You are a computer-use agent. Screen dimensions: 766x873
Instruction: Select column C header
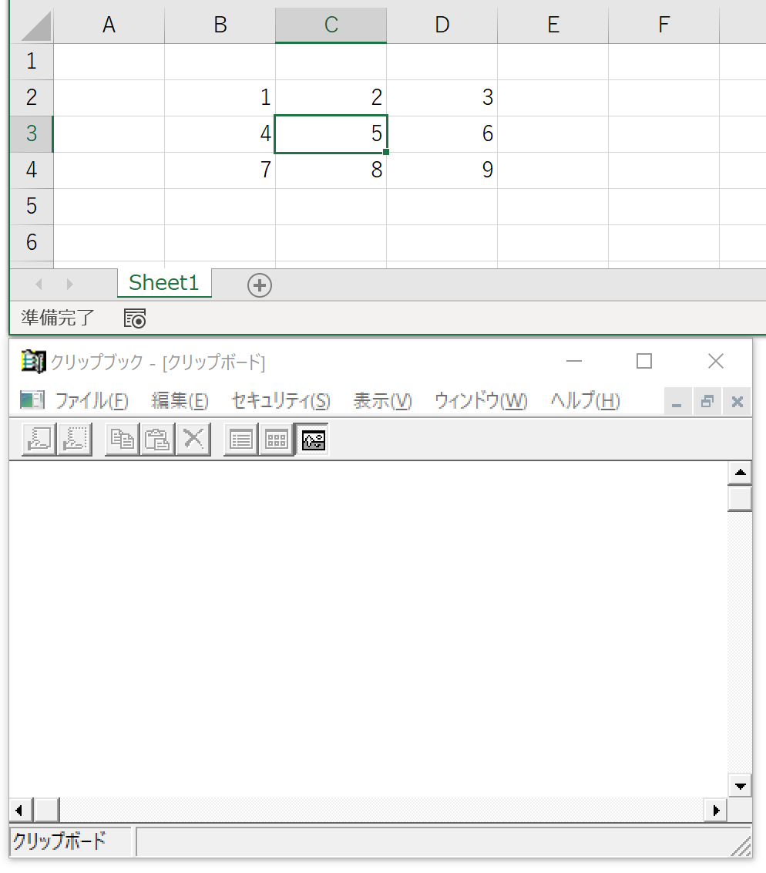(x=331, y=25)
